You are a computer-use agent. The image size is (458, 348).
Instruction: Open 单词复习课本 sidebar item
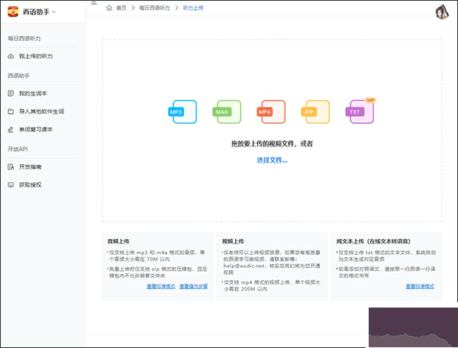[x=36, y=129]
